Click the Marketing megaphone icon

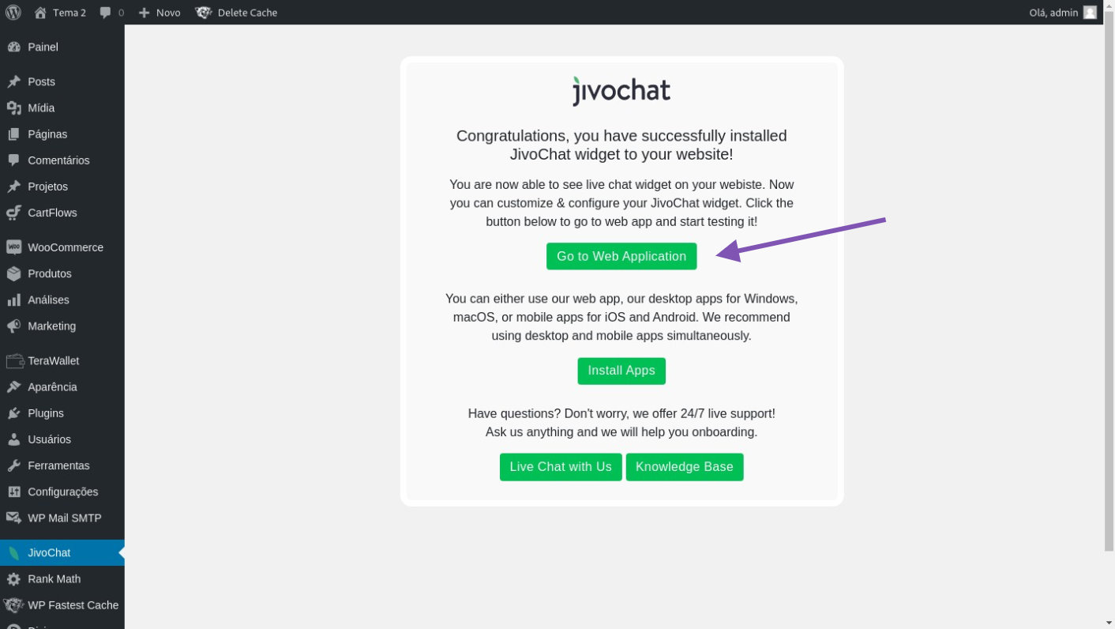tap(13, 326)
